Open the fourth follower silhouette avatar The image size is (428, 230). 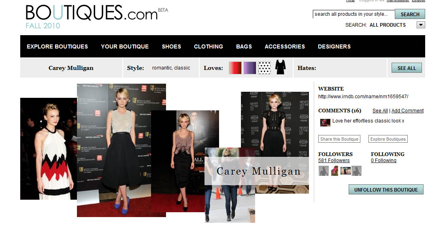[x=356, y=171]
